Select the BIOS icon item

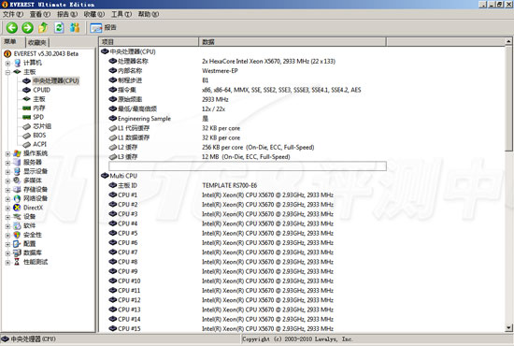click(x=26, y=136)
